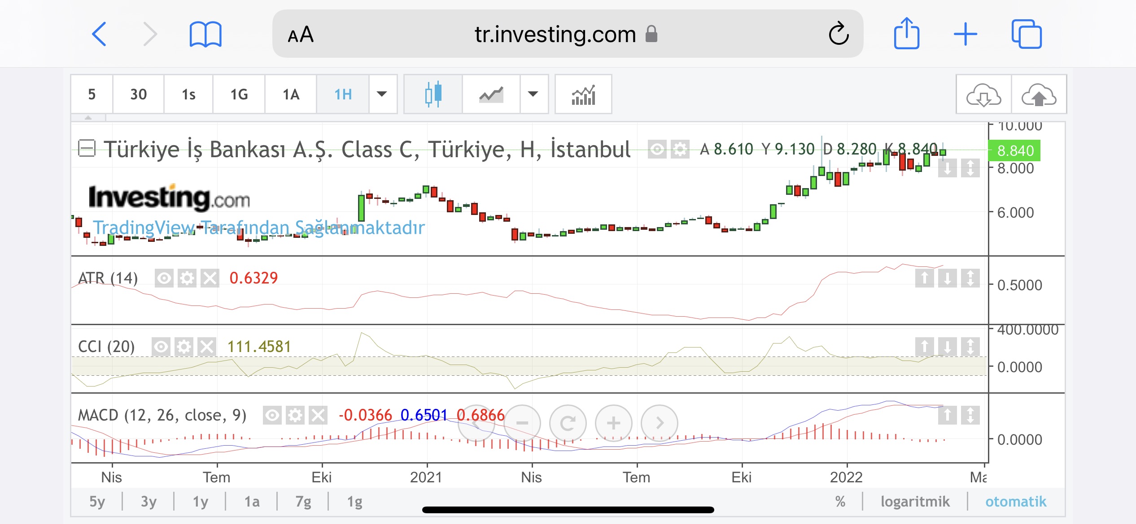
Task: Select the 1A monthly timeframe
Action: (x=291, y=94)
